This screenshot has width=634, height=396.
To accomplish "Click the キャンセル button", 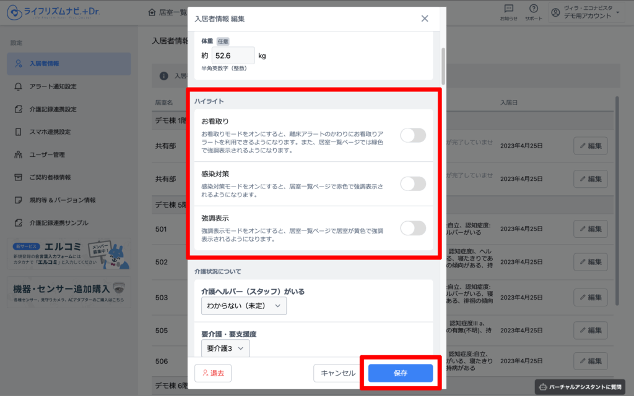I will tap(338, 373).
